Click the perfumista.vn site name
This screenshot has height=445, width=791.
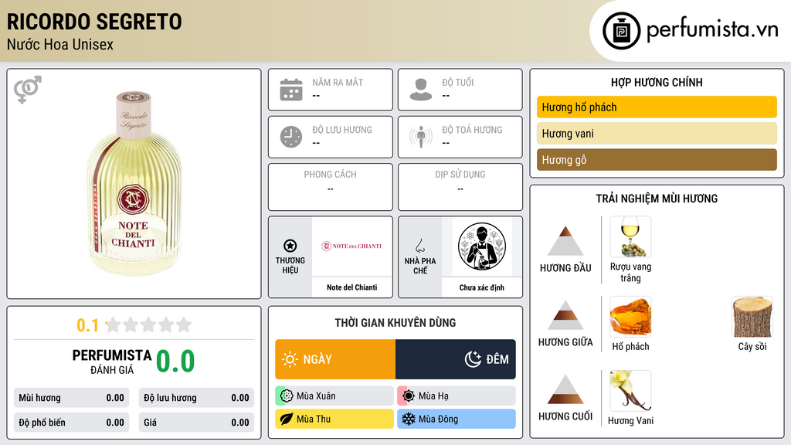click(712, 30)
